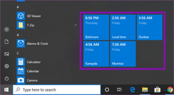Screen dimensions: 174x95
Task: Launch the Camera app icon
Action: tap(21, 80)
